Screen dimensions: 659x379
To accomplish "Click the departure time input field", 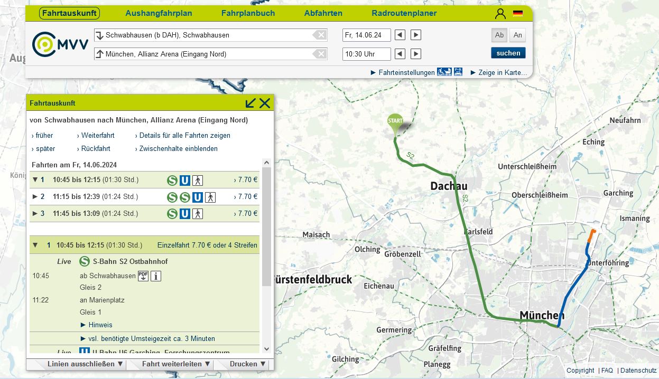I will pos(366,54).
